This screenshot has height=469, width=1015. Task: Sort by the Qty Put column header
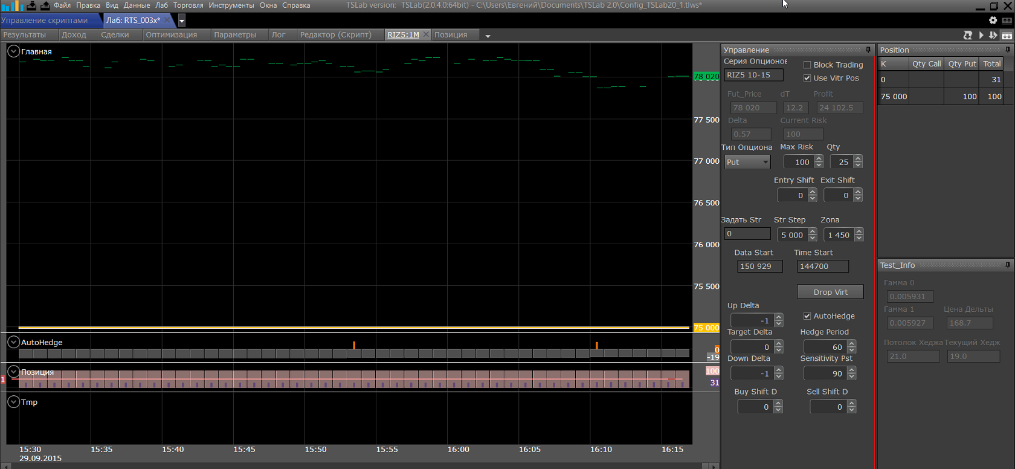(962, 63)
